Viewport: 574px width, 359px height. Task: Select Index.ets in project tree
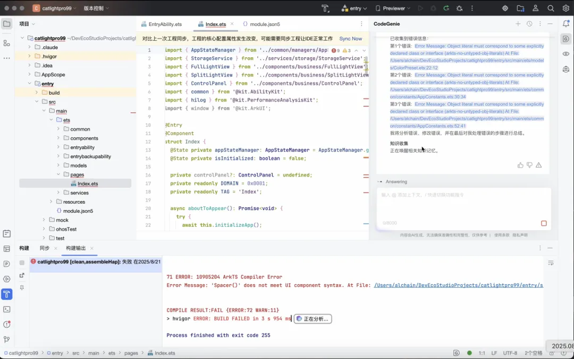[88, 183]
